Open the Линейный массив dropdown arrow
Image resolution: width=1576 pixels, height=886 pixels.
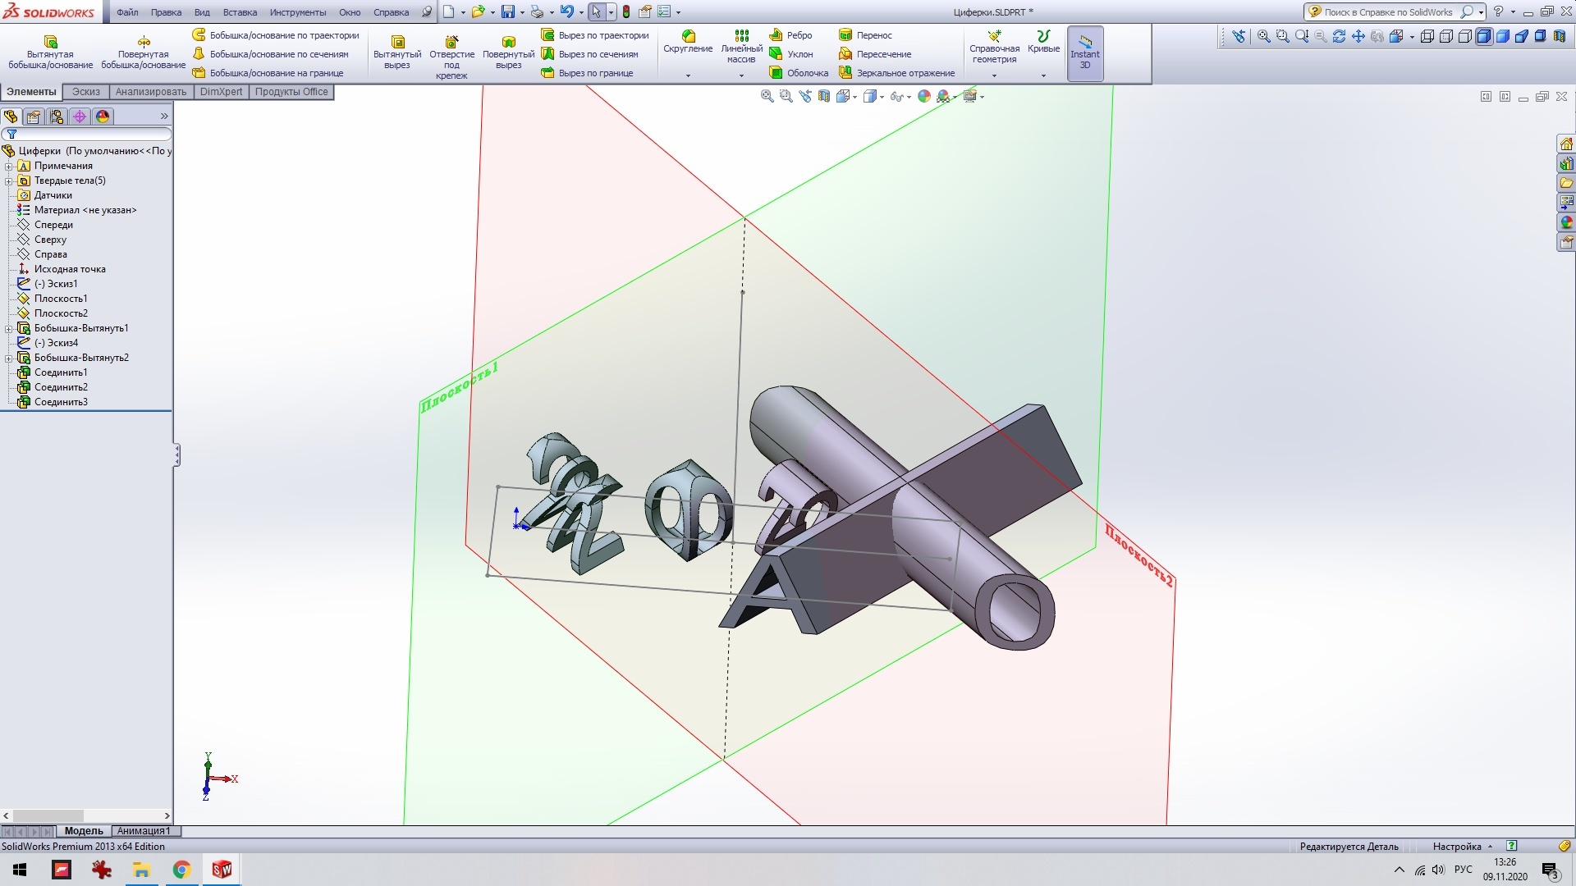(741, 75)
